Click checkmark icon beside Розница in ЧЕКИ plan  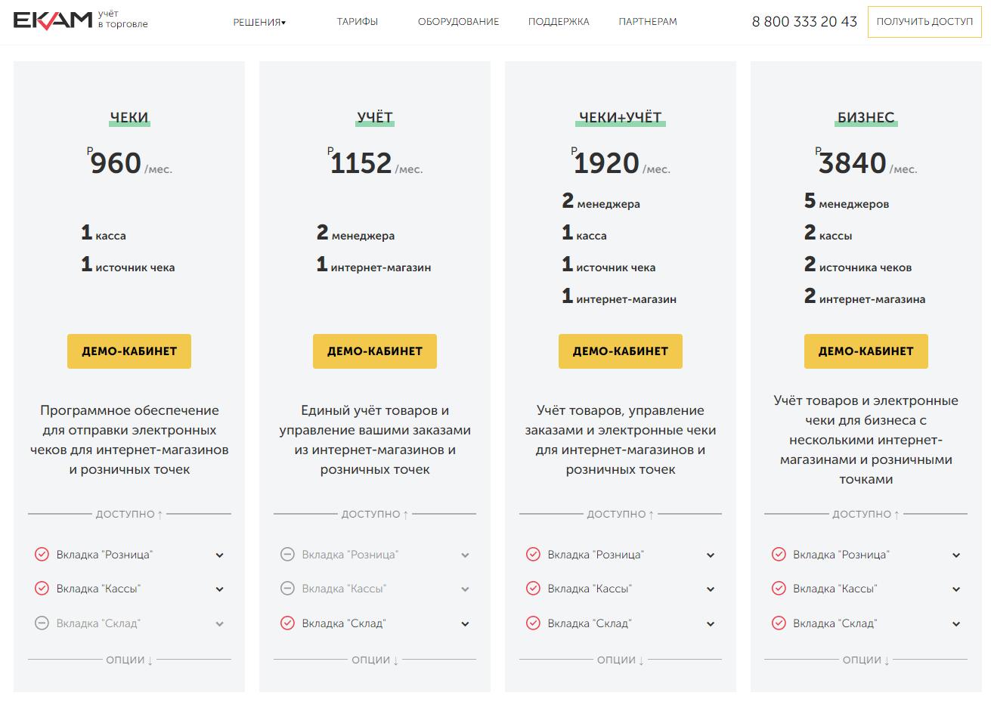click(x=42, y=555)
